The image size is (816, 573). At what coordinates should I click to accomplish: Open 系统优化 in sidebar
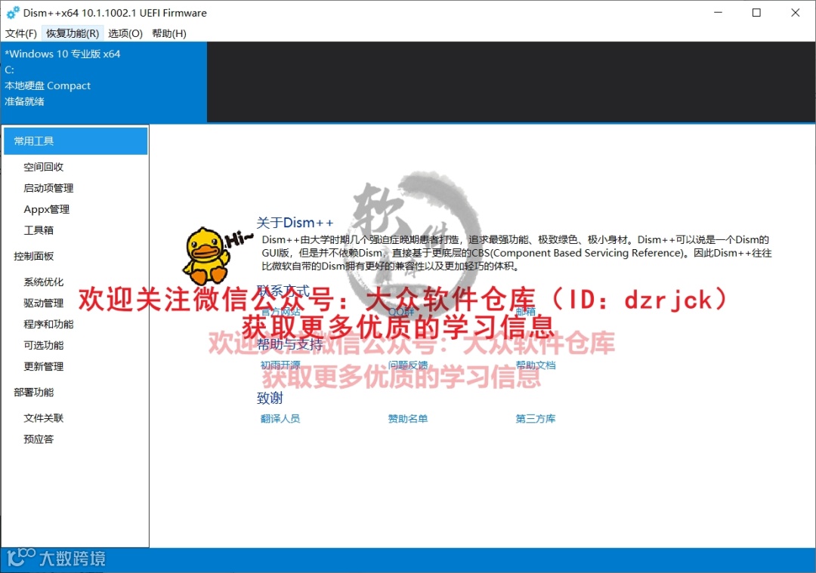(43, 282)
